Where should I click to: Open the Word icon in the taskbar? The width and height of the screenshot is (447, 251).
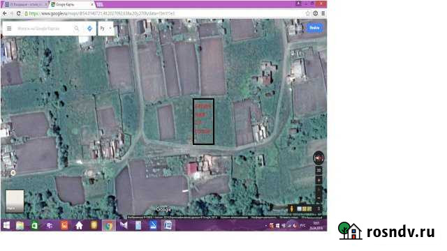point(168,226)
